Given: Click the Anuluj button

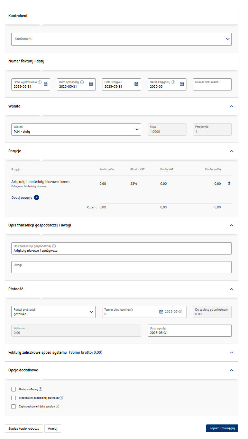Looking at the screenshot, I should 53,428.
